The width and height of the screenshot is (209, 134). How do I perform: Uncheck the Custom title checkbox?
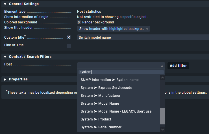point(69,38)
